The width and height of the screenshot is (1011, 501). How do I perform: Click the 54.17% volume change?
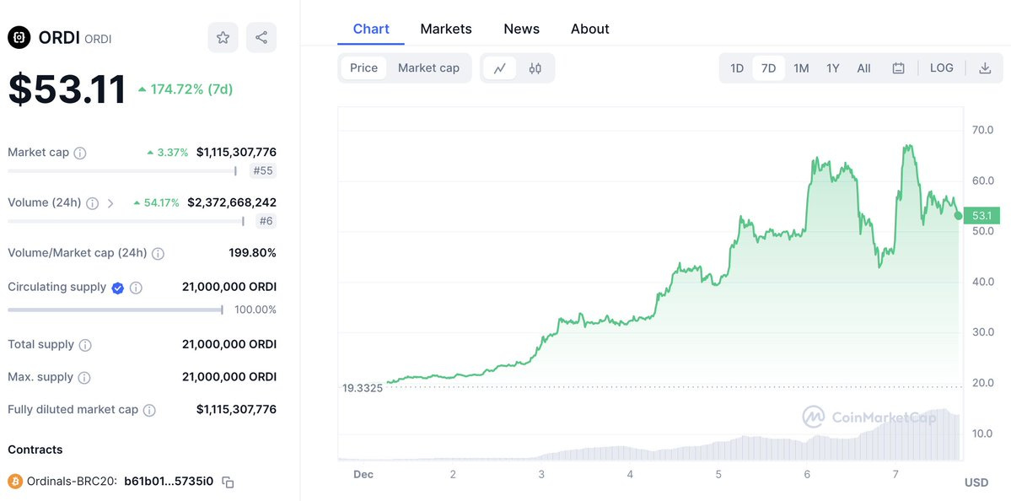tap(157, 203)
